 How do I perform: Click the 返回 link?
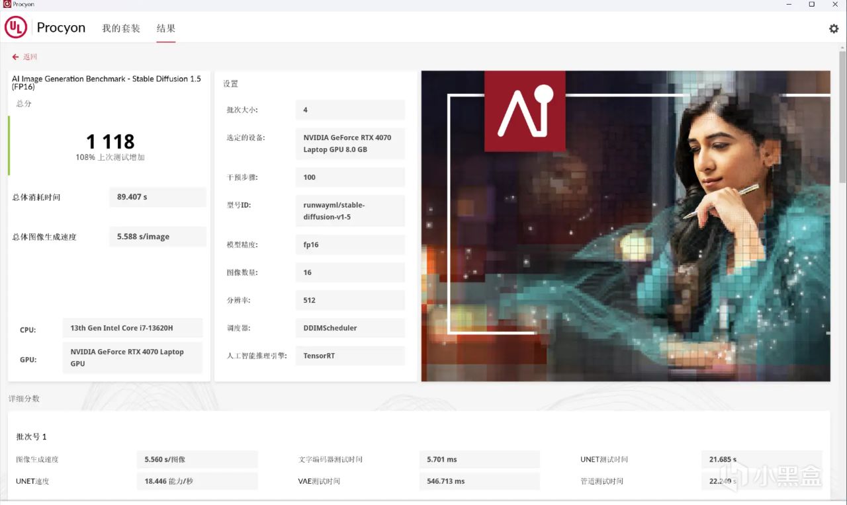[x=30, y=58]
